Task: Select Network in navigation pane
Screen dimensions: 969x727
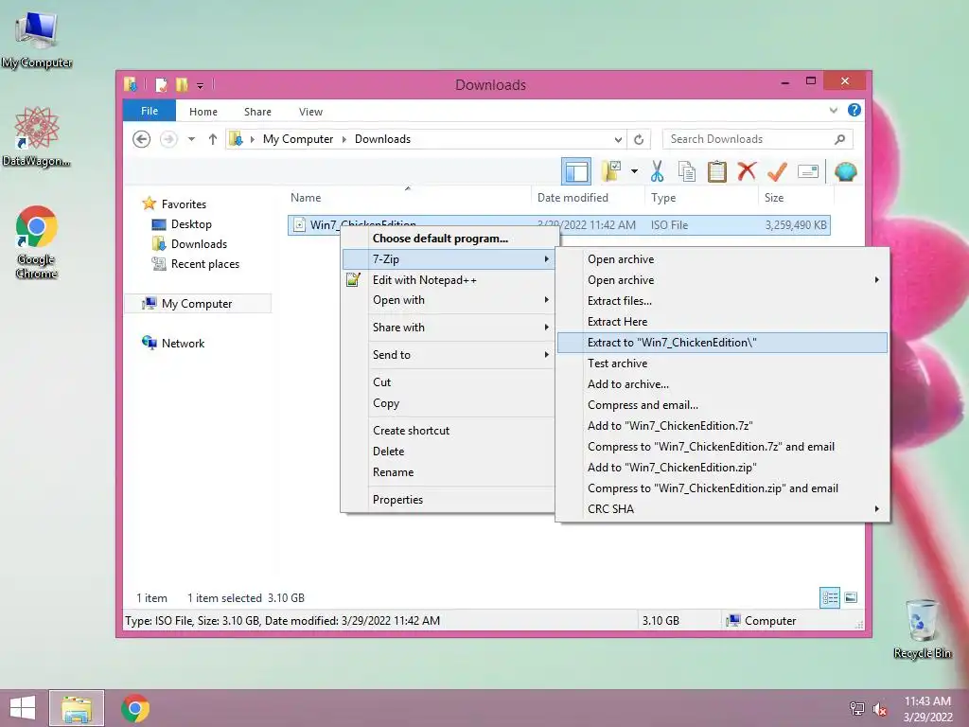Action: (183, 343)
